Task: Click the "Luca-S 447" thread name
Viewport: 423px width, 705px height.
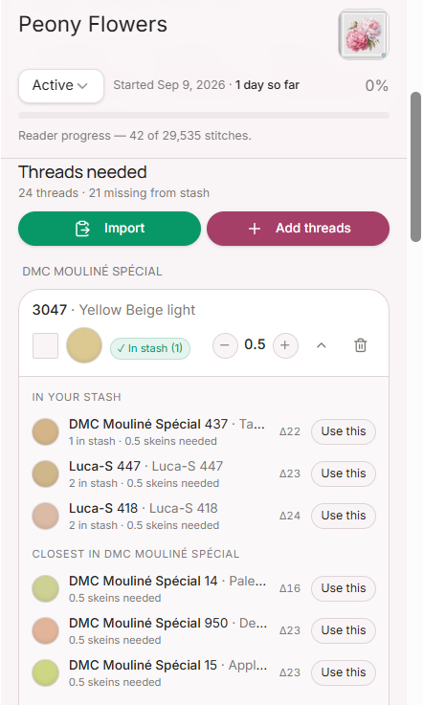Action: (x=105, y=466)
